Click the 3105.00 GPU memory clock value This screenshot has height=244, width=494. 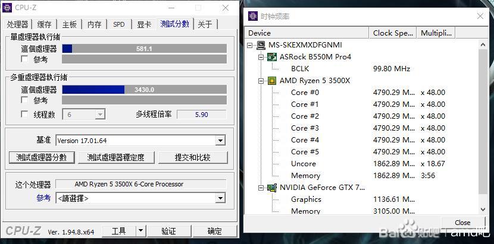pyautogui.click(x=394, y=211)
